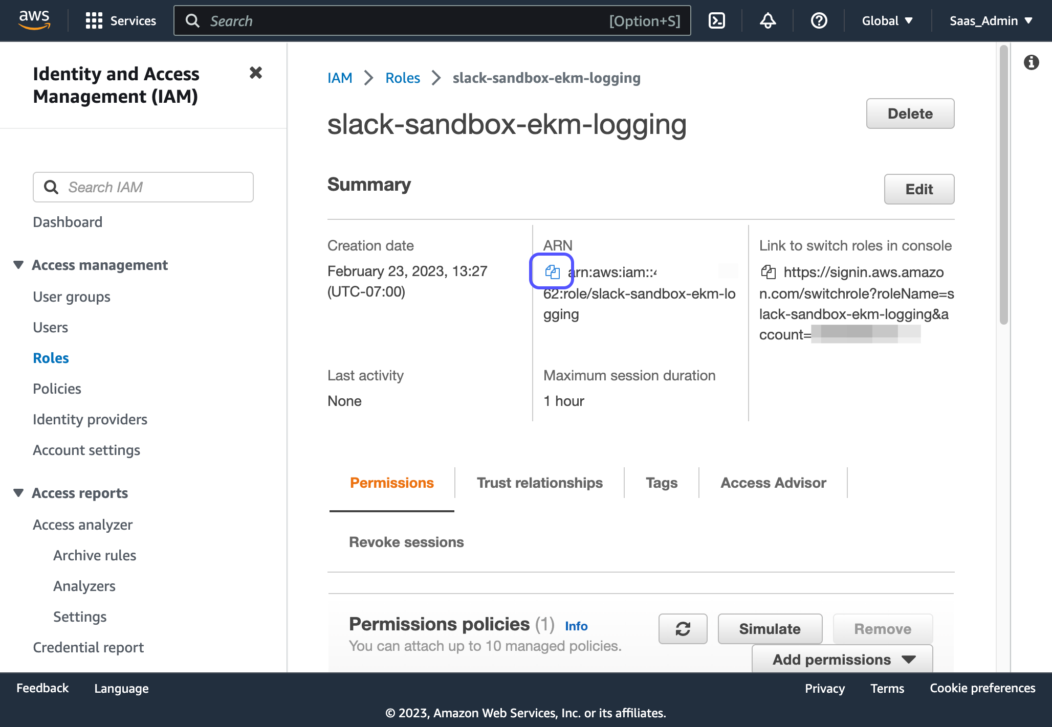The image size is (1052, 727).
Task: Copy the role ARN with copy icon
Action: 552,271
